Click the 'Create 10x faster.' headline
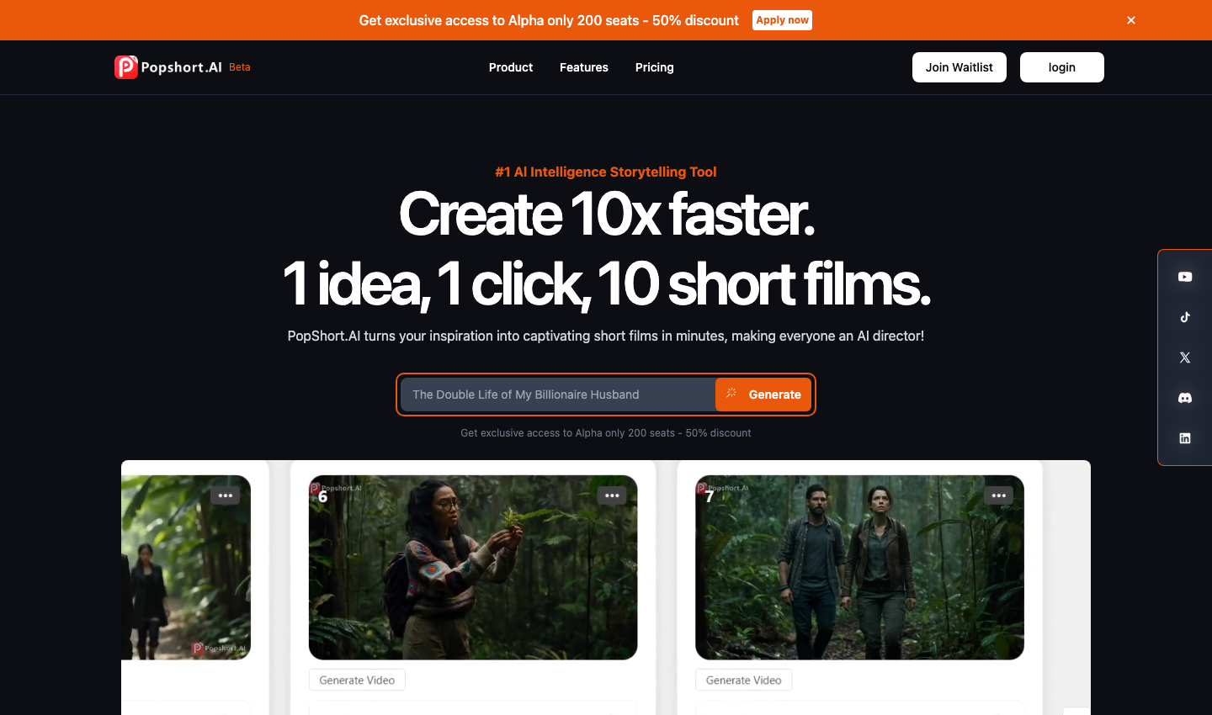Screen dimensions: 1212x715 tap(606, 214)
